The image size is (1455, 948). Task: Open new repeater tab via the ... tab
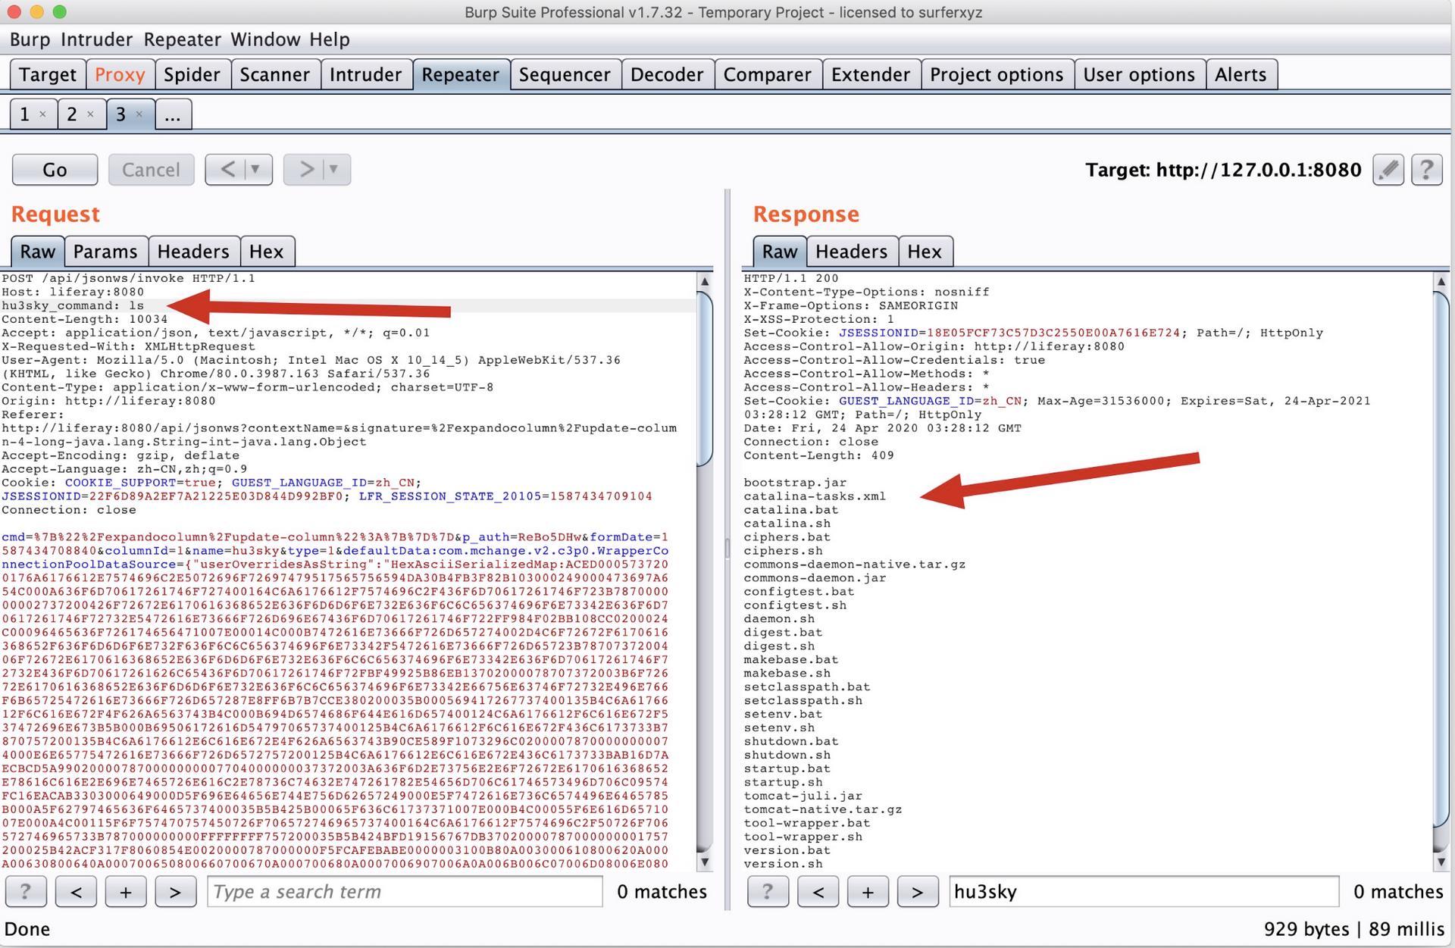point(173,114)
